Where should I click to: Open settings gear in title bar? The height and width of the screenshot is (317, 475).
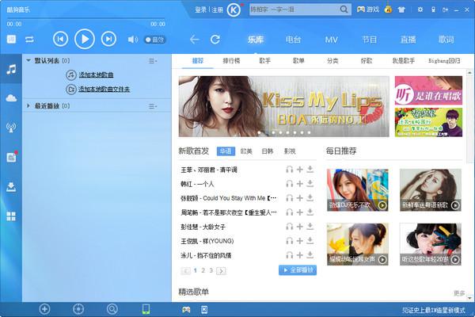420,10
